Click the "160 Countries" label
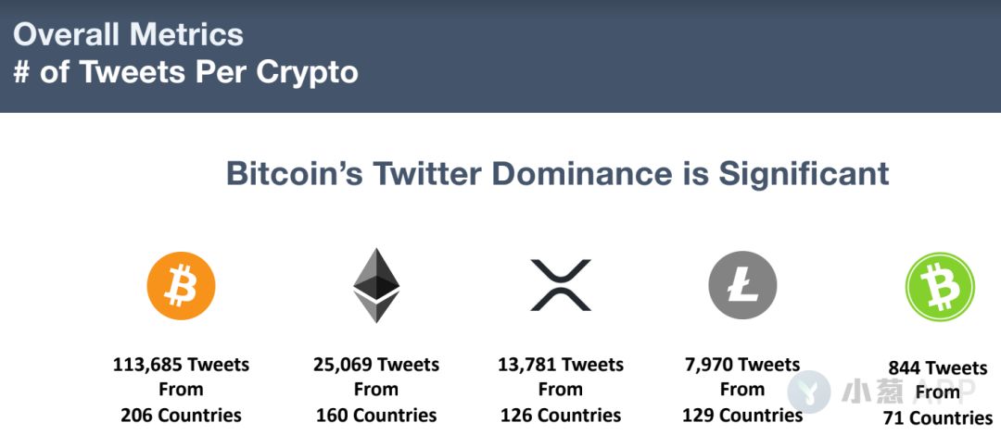1001x435 pixels. click(376, 416)
